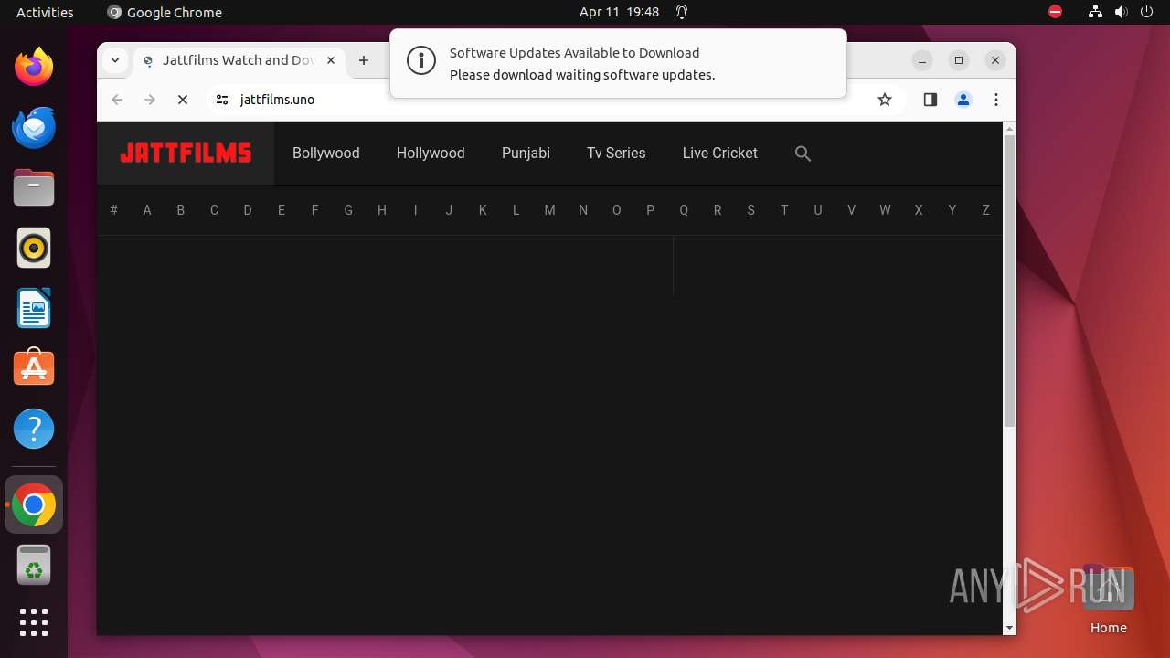
Task: Click the address bar URL jattfilms.uno
Action: click(x=277, y=100)
